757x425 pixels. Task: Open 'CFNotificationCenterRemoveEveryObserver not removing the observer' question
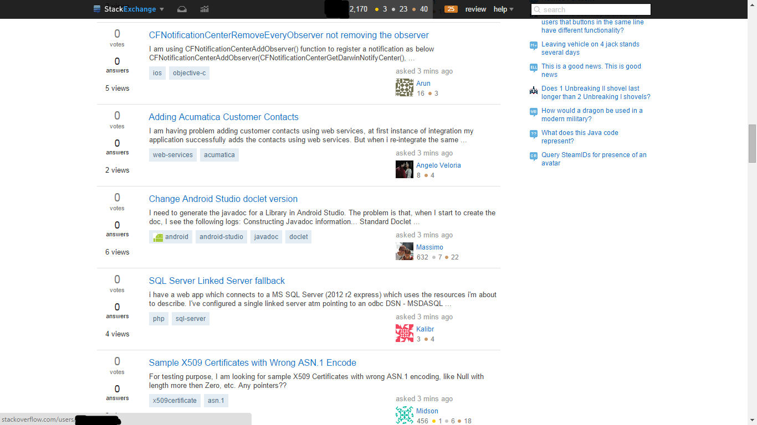click(289, 35)
